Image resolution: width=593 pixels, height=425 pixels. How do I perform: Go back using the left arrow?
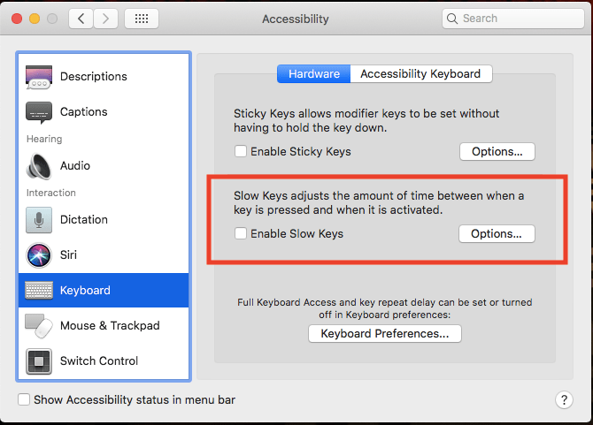point(81,19)
